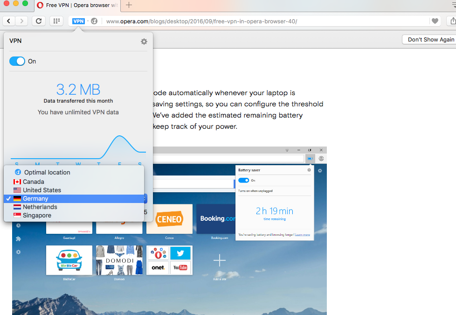Open the Battery saver gear icon
456x315 pixels.
[x=309, y=170]
